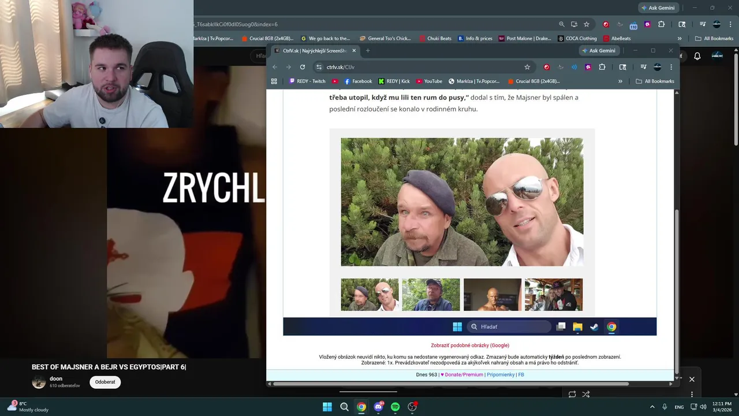Open Windows Start menu
Screen dimensions: 739x416
click(x=327, y=407)
